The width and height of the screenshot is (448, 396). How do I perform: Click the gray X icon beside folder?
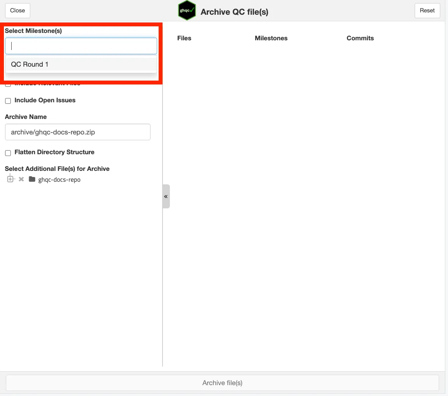(21, 179)
